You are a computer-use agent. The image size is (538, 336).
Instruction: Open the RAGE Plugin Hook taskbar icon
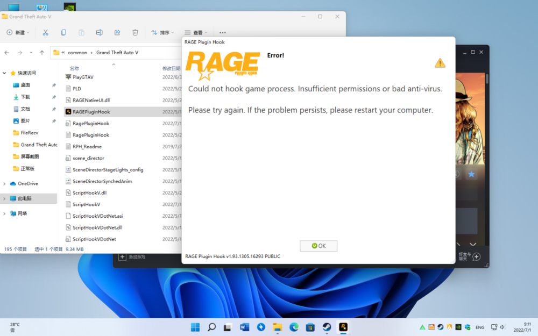click(343, 327)
